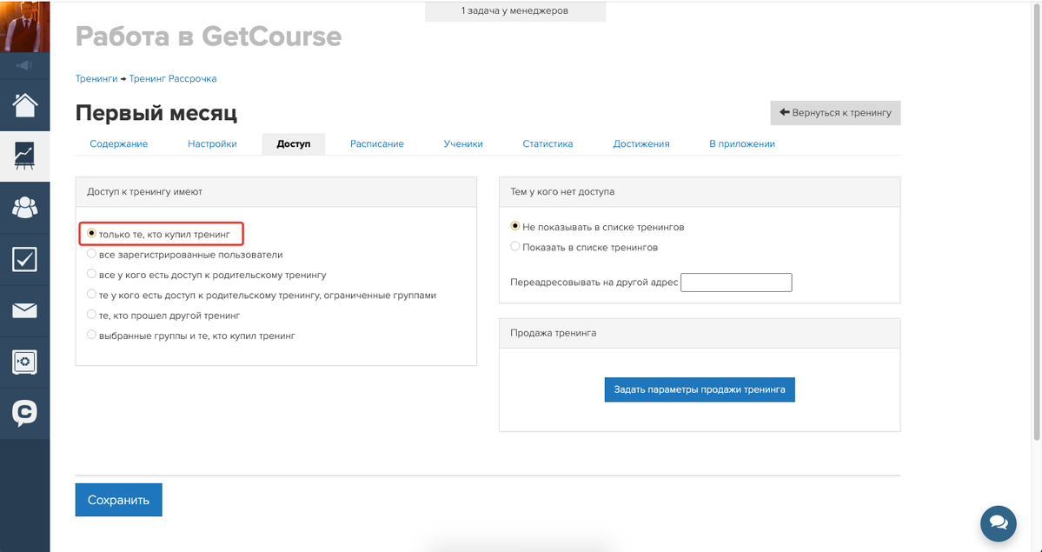Click the redirect address input field

tap(736, 283)
